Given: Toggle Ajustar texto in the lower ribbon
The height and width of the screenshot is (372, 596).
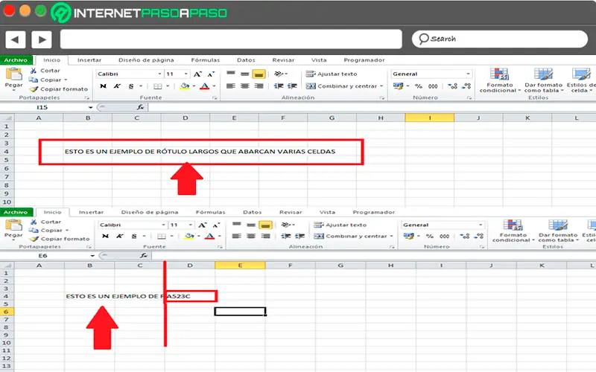Looking at the screenshot, I should tap(340, 225).
